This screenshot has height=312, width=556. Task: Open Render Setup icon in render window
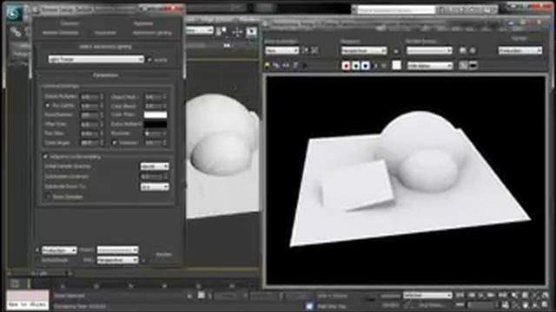pos(463,50)
